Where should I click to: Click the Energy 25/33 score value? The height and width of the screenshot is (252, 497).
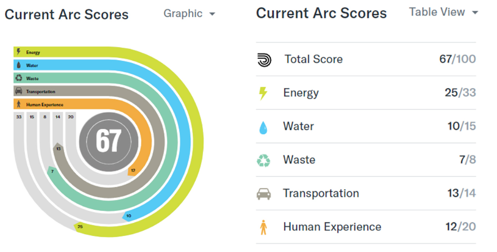click(460, 93)
